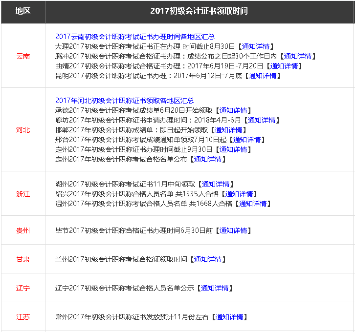Screen dimensions: 355x332
Task: Click 通知详情 for the 湖州 entry
Action: pos(215,184)
